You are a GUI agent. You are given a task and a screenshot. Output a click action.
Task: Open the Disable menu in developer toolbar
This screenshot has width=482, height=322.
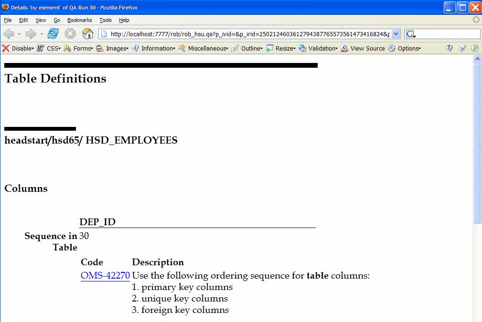pyautogui.click(x=23, y=48)
